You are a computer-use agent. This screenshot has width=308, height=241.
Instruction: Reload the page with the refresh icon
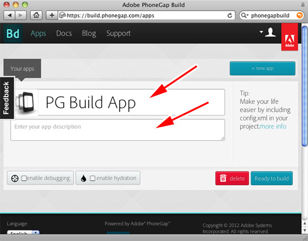coord(230,15)
